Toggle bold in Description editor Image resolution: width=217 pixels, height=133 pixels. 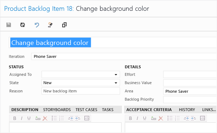point(14,118)
